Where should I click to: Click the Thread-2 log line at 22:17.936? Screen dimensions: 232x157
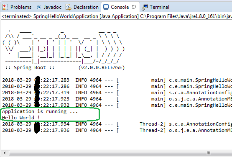coord(117,130)
